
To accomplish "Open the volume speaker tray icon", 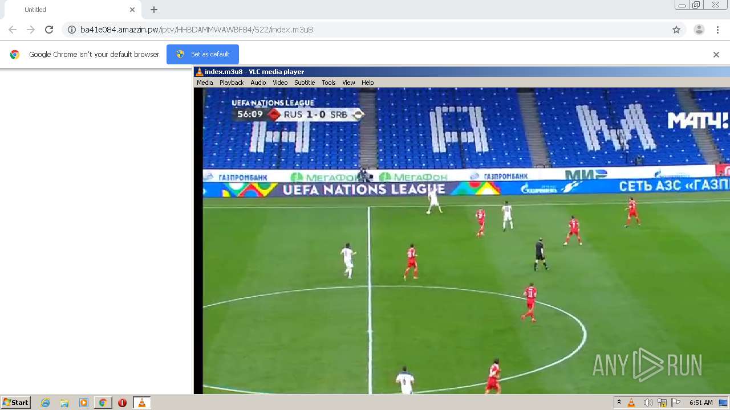I will pos(648,403).
